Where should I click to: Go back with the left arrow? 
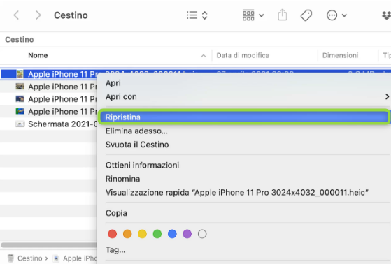tap(16, 15)
